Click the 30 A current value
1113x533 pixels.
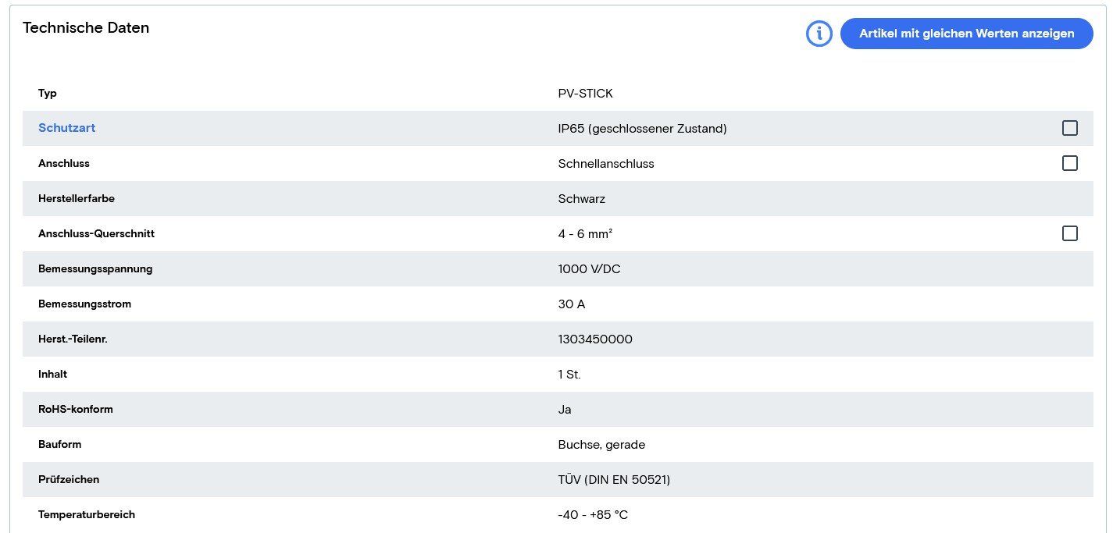[571, 304]
